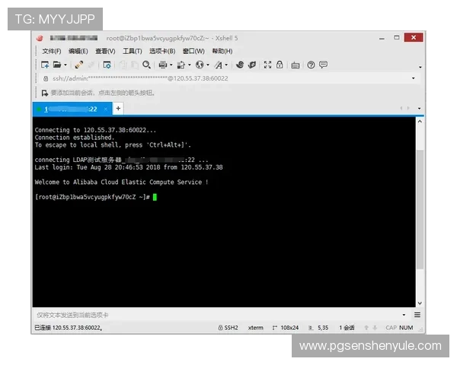Click the globe Encoding icon
The height and width of the screenshot is (365, 457).
(x=200, y=65)
